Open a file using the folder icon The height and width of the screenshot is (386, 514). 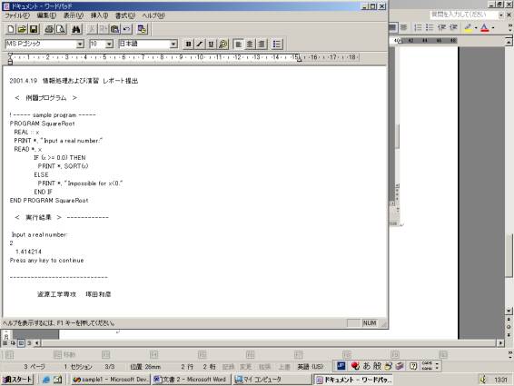point(22,29)
